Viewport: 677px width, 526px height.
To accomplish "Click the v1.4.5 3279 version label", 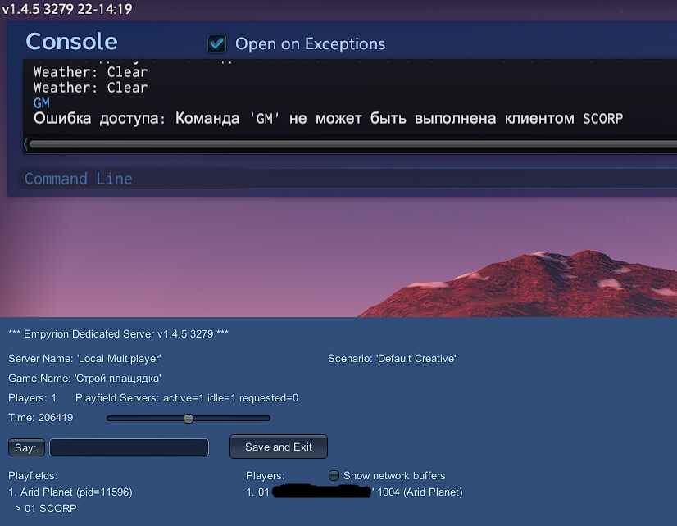I will click(x=67, y=9).
